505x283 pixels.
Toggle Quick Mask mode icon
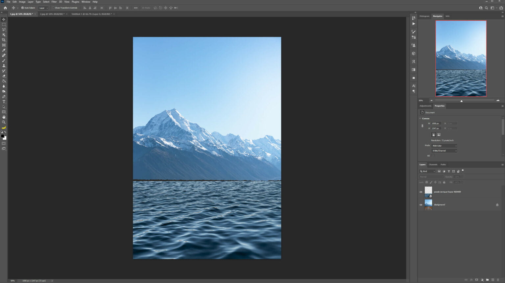pos(4,143)
